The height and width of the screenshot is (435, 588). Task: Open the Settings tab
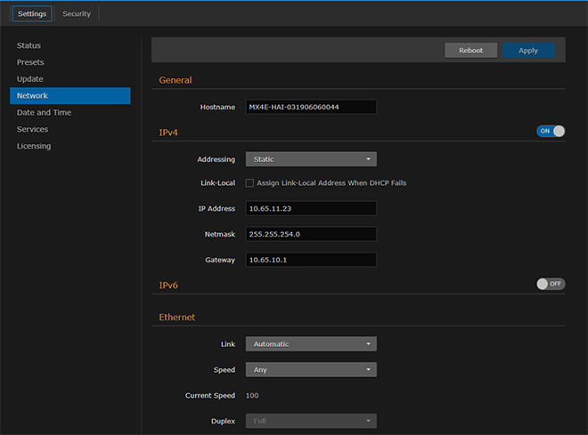32,14
